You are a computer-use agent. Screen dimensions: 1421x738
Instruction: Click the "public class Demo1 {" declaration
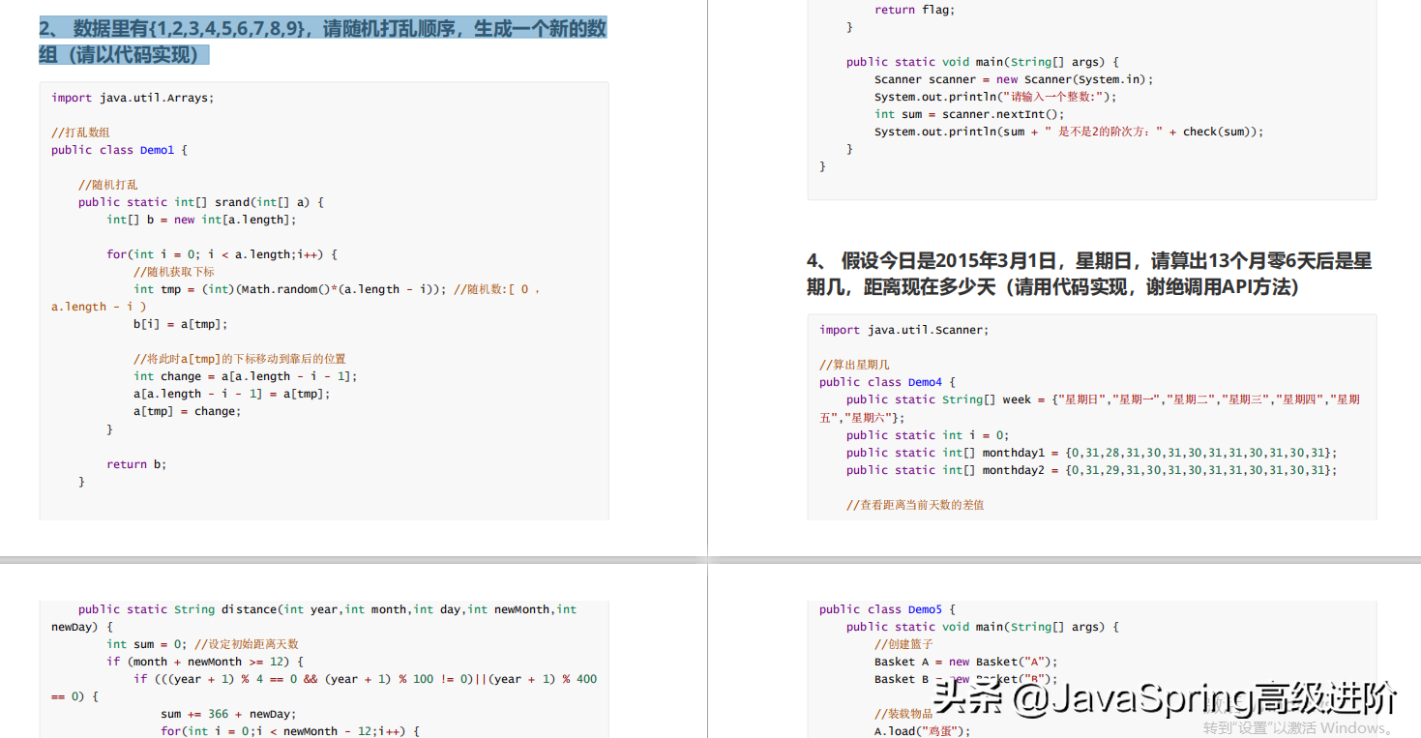[x=119, y=150]
